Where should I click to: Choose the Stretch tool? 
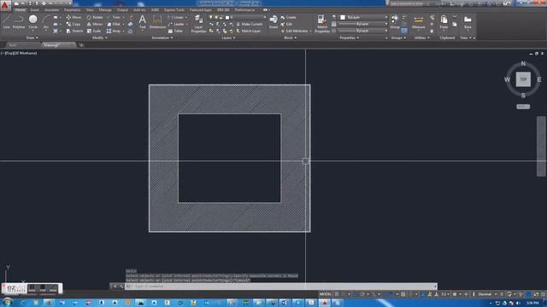coord(74,31)
